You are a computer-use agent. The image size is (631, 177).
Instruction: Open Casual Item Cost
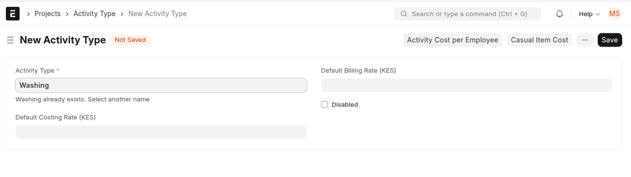tap(539, 40)
